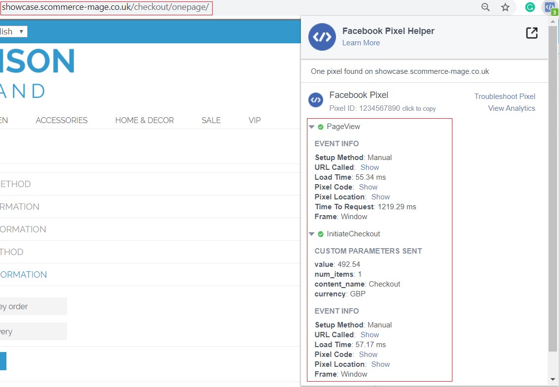
Task: Collapse the PageView event section
Action: click(311, 127)
